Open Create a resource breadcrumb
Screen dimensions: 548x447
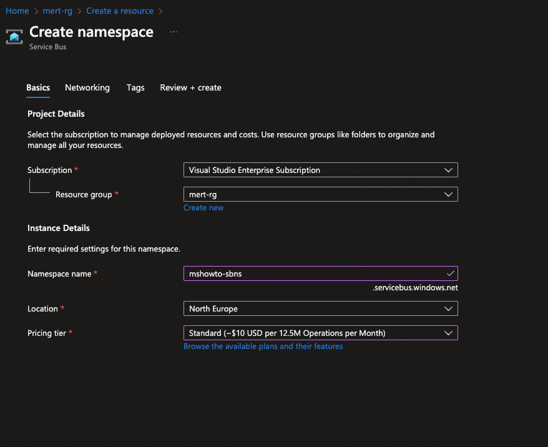(x=120, y=11)
